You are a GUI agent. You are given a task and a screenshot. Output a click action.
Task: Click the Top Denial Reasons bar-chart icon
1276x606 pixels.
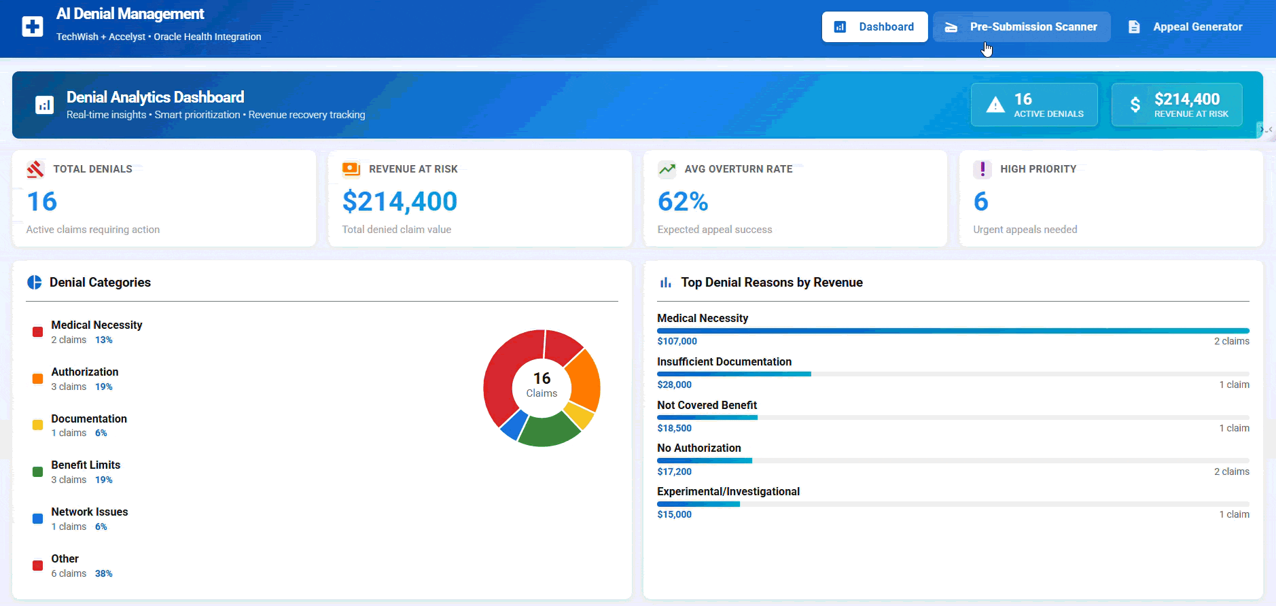click(x=666, y=283)
